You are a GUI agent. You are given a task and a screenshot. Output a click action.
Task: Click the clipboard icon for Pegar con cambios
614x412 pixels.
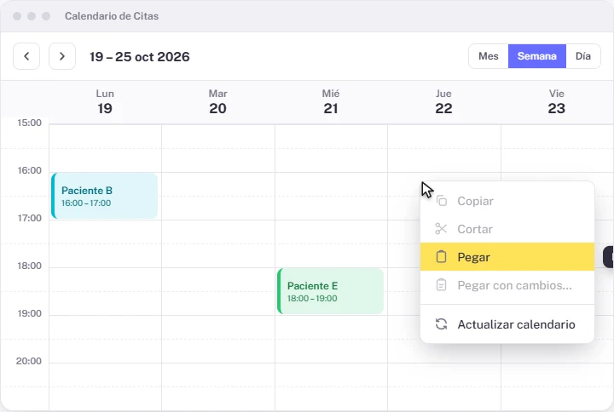click(442, 285)
